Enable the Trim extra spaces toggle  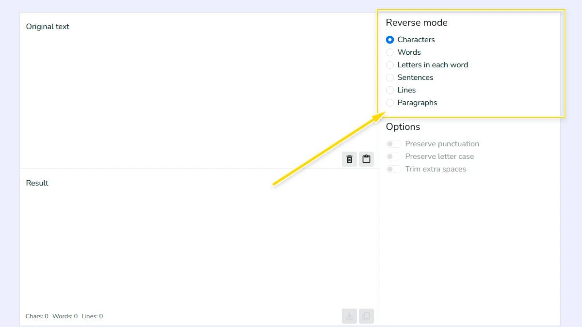click(394, 169)
